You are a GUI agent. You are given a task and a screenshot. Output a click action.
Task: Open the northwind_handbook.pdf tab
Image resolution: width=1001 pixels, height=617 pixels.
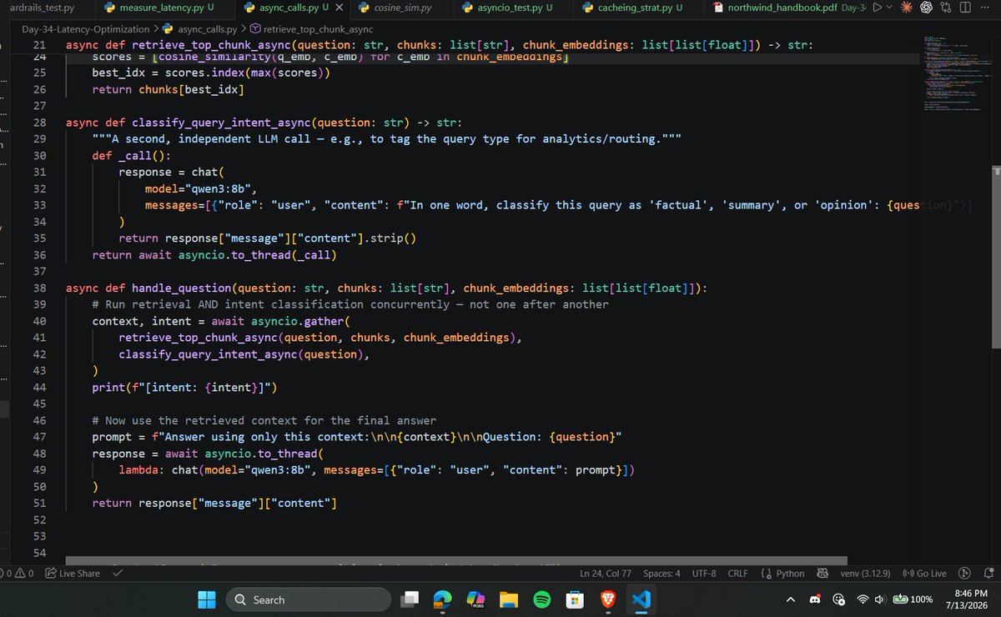point(784,8)
